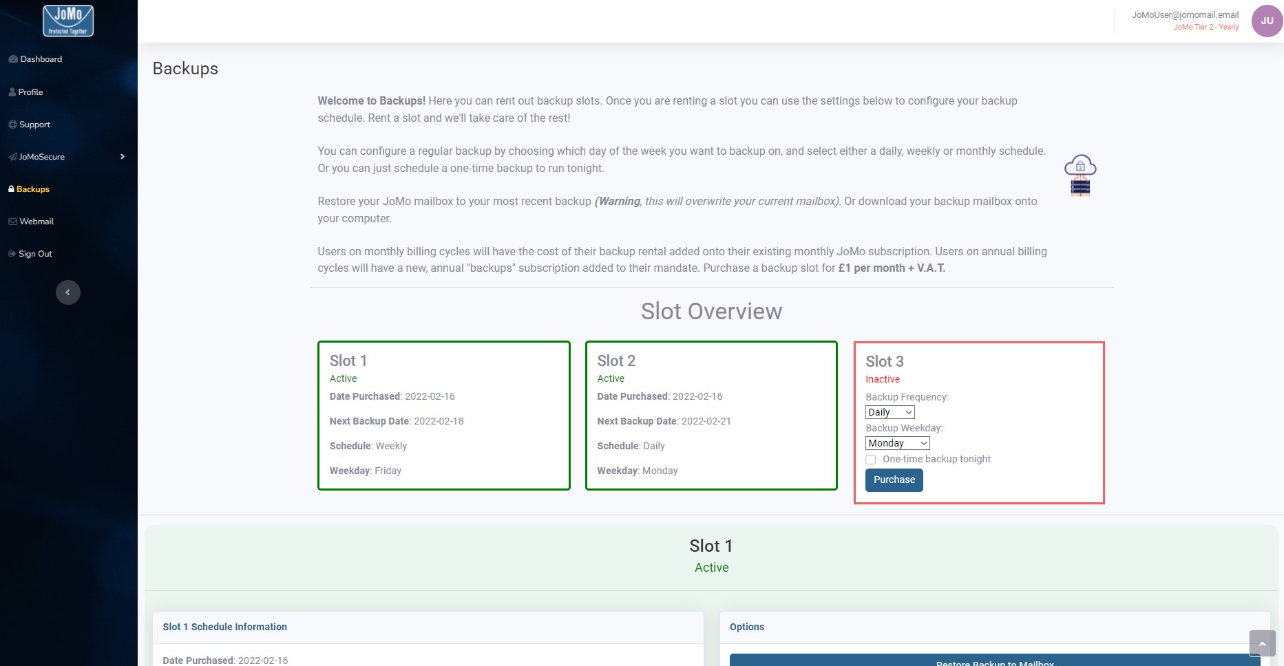Click the Slot 3 Inactive status text

[883, 379]
